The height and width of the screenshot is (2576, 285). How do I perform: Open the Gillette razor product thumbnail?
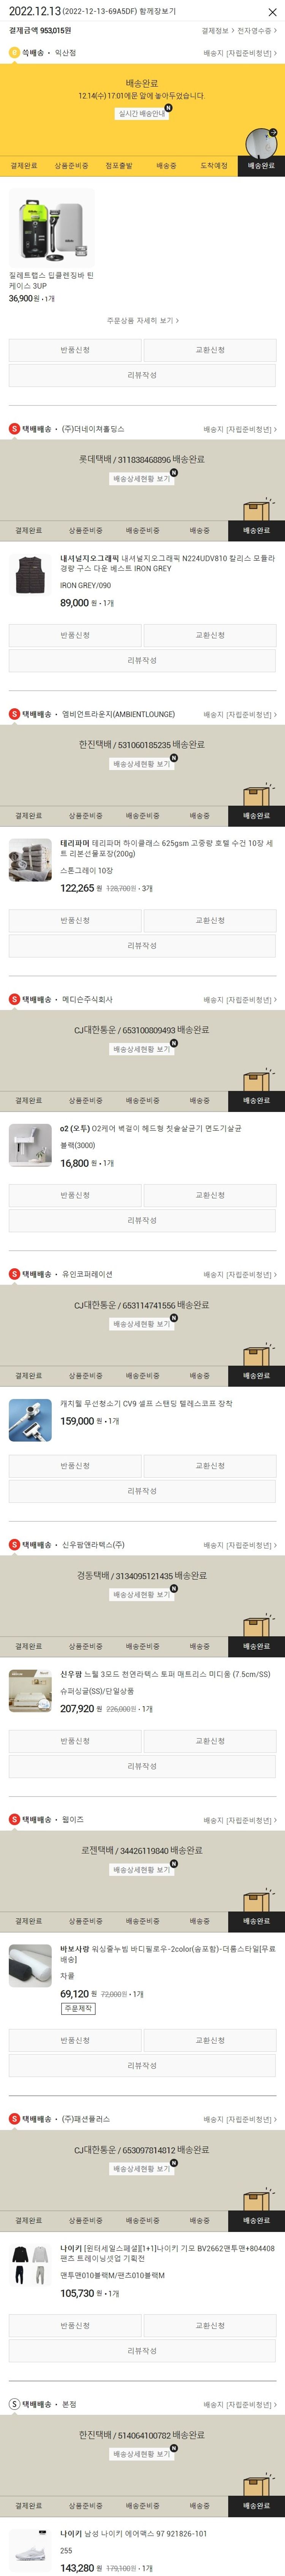point(52,228)
